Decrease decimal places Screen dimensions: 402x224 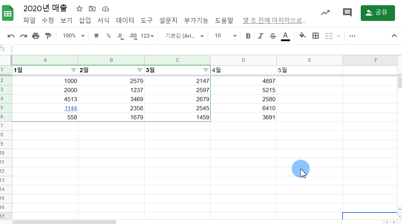[x=120, y=36]
